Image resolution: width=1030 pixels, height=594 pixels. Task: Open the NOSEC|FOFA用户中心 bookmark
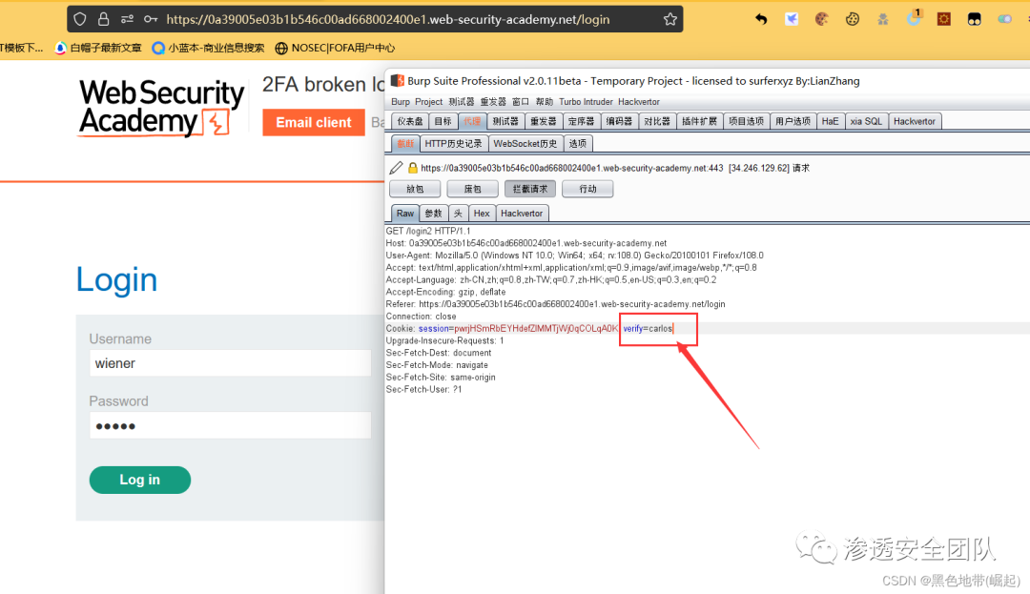click(x=335, y=48)
